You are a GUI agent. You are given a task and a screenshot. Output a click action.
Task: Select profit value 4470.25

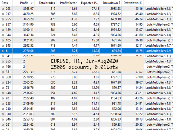pyautogui.click(x=28, y=14)
